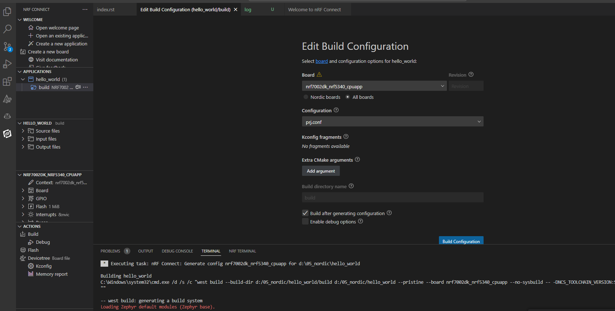Click Visit documentation
This screenshot has width=615, height=311.
[57, 60]
